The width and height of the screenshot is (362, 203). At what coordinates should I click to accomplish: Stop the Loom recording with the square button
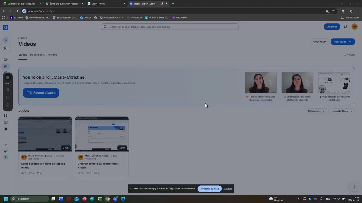click(8, 77)
